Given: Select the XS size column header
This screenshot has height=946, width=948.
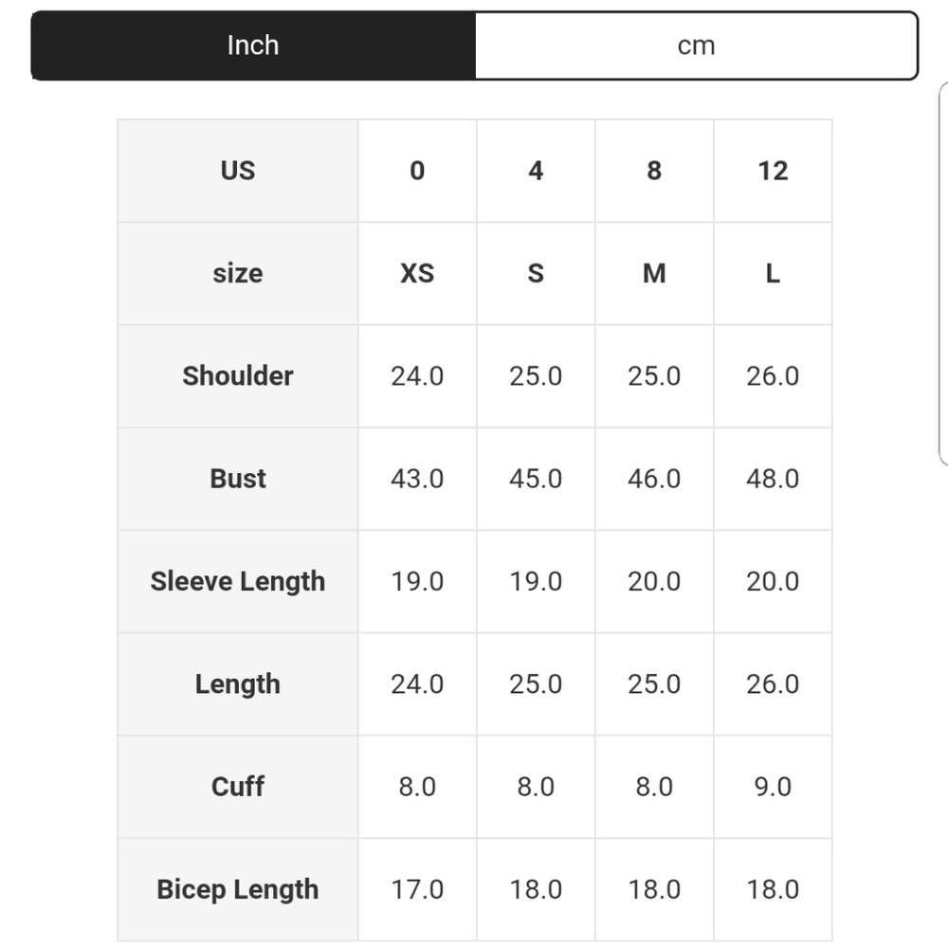Looking at the screenshot, I should pos(417,273).
